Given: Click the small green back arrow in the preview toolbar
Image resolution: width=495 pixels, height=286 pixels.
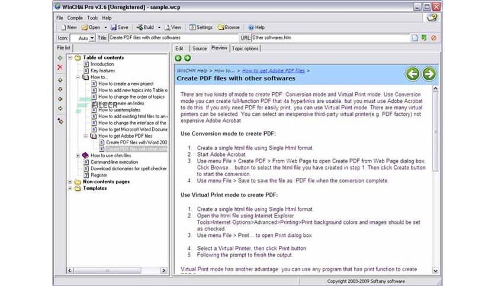Looking at the screenshot, I should coord(178,58).
